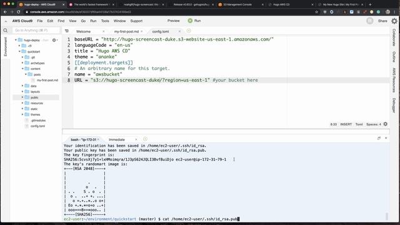Open the Go menu
The image size is (400, 225).
tap(83, 21)
